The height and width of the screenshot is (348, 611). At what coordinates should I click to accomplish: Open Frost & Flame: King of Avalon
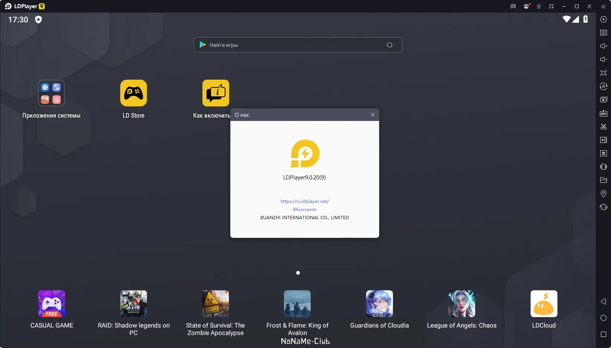297,304
